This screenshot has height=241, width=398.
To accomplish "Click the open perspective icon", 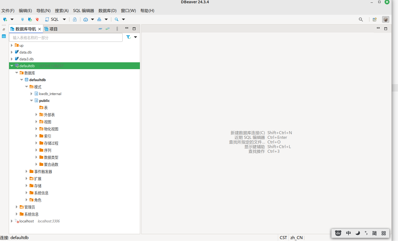I will [x=375, y=19].
